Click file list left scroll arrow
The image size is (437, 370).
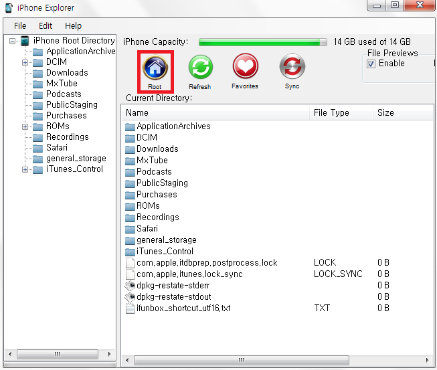point(127,360)
